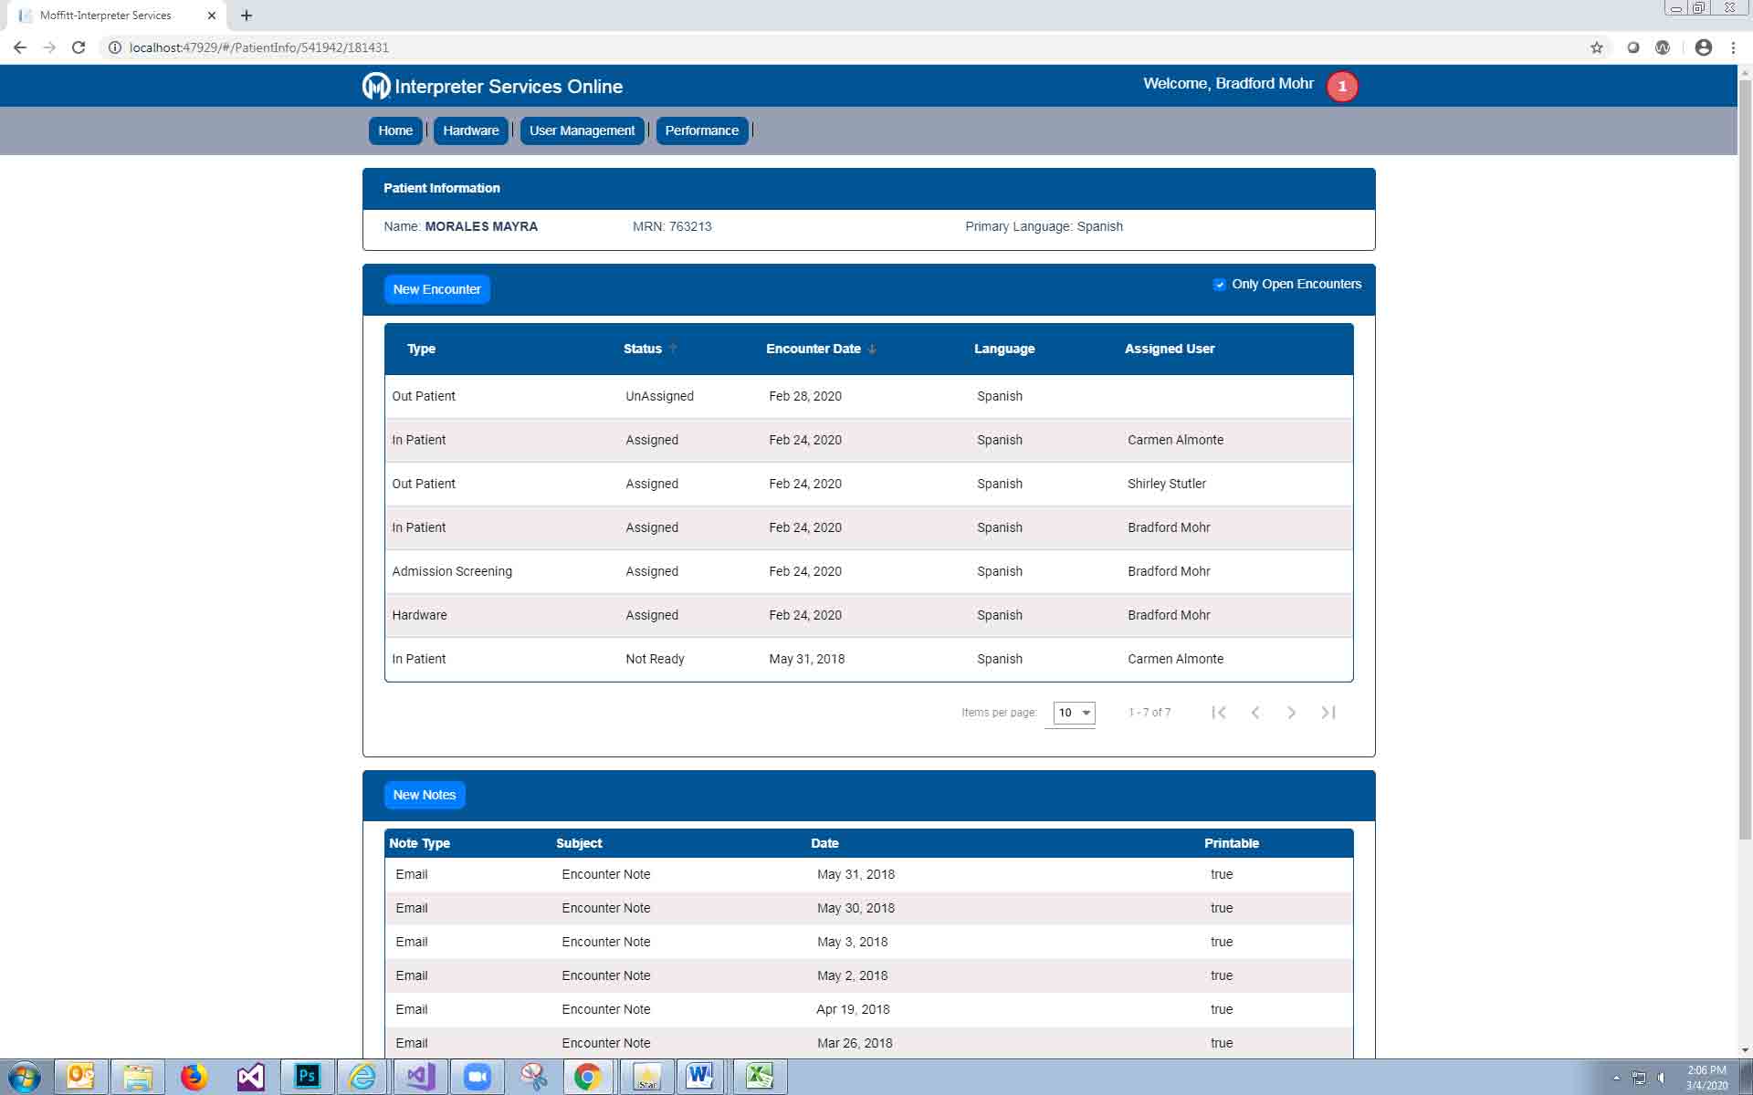Uncheck Only Open Encounters checkbox
This screenshot has height=1095, width=1753.
pos(1219,285)
